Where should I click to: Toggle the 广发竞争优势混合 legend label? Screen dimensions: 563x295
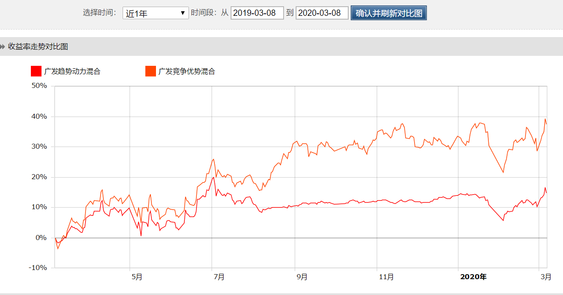click(186, 71)
